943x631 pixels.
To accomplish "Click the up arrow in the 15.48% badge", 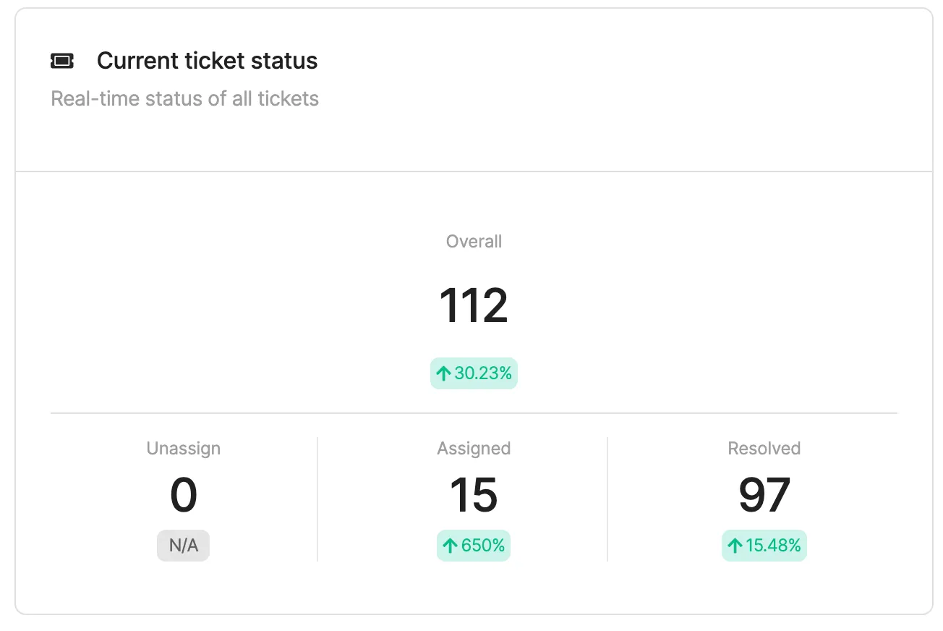I will (x=735, y=546).
